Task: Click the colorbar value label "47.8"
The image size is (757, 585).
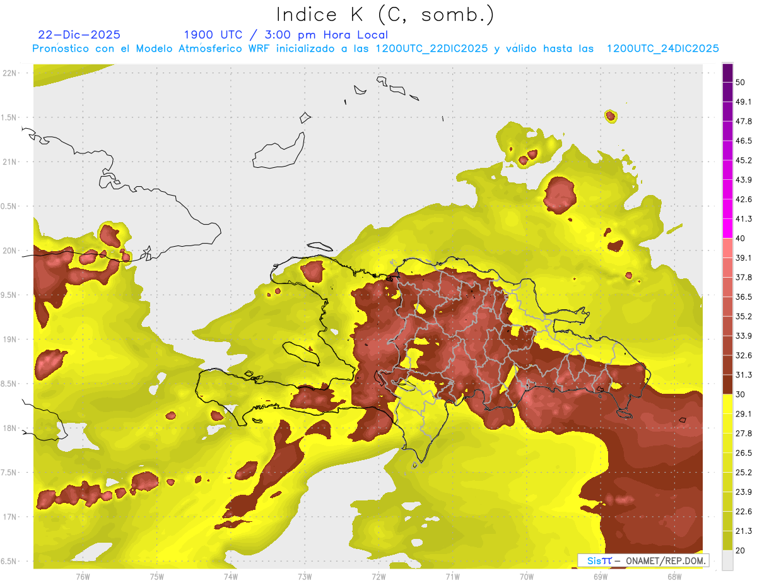Action: (744, 121)
